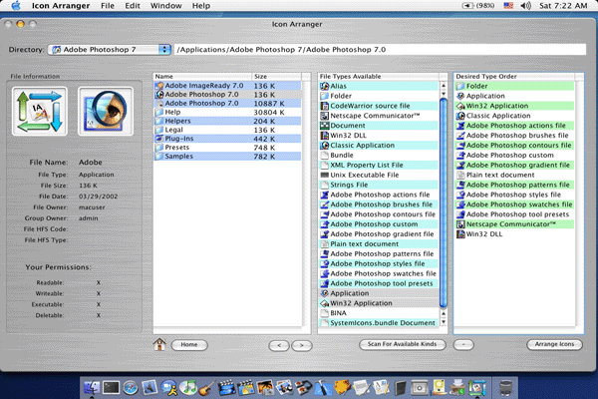Click the minus remove-type button
The height and width of the screenshot is (399, 598).
click(x=463, y=345)
